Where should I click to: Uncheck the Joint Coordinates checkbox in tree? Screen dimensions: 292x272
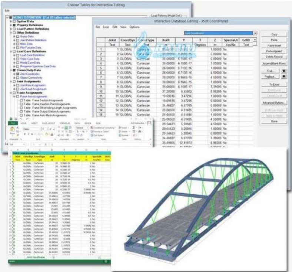point(18,74)
